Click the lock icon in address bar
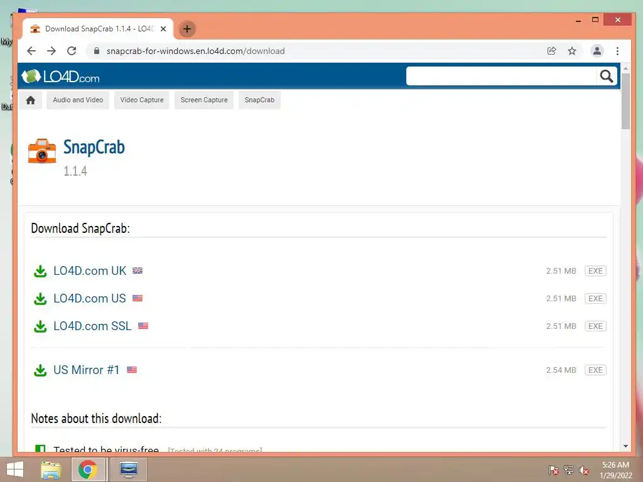Screen dimensions: 643x482 pos(97,51)
